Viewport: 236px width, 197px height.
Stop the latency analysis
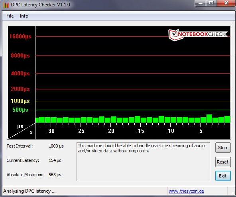pos(223,148)
